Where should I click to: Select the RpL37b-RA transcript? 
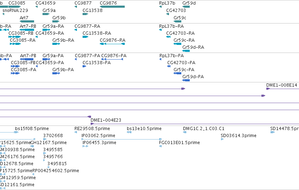point(160,30)
